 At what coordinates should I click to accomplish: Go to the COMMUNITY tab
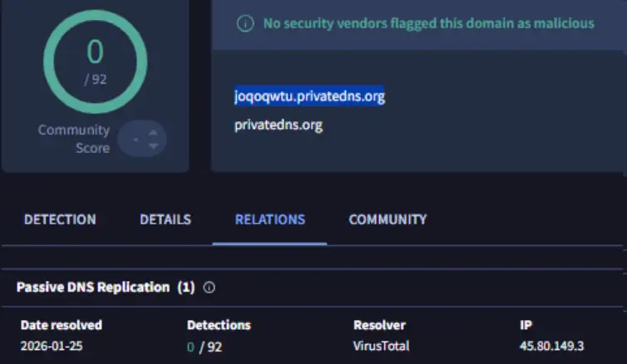coord(388,219)
